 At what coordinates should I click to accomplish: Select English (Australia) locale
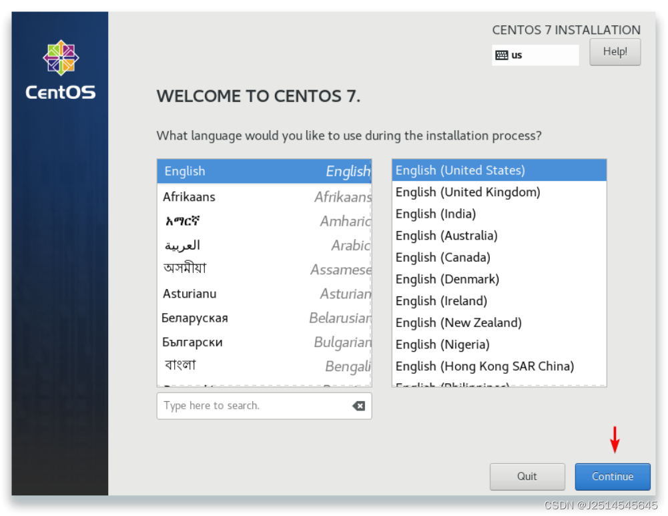point(499,236)
